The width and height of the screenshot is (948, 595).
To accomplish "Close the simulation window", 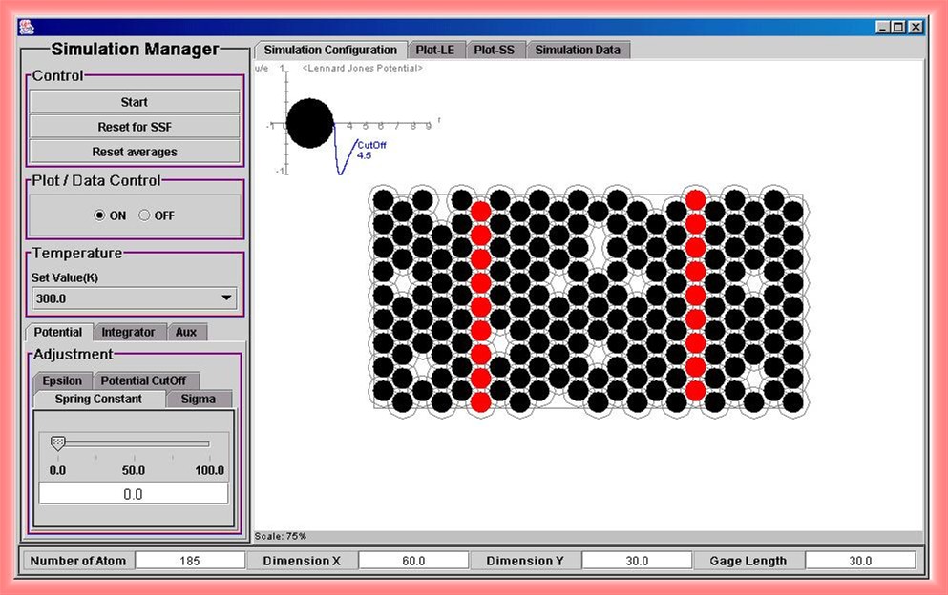I will [916, 28].
